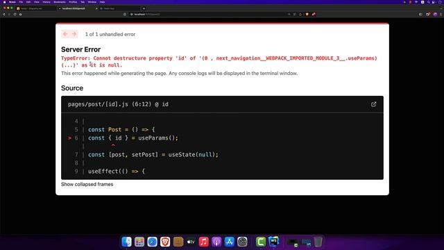Open System Settings from Dock
This screenshot has width=444, height=250.
pyautogui.click(x=242, y=242)
